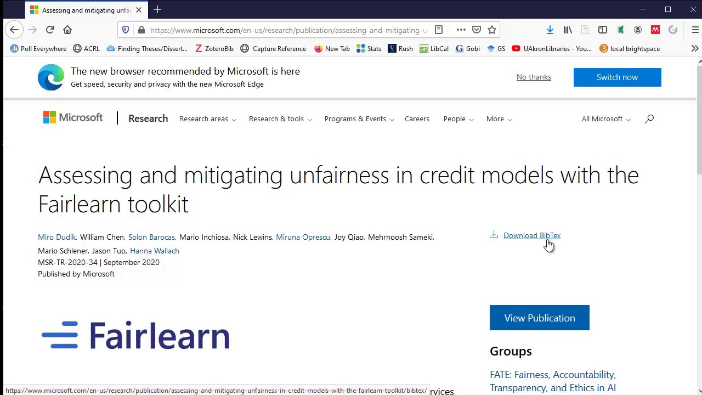
Task: Open the Careers nav item
Action: point(417,119)
